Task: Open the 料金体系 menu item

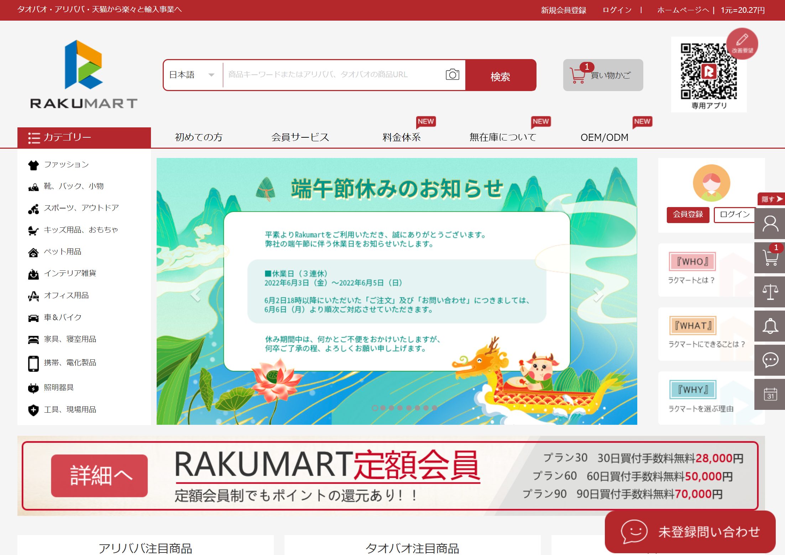Action: tap(402, 137)
